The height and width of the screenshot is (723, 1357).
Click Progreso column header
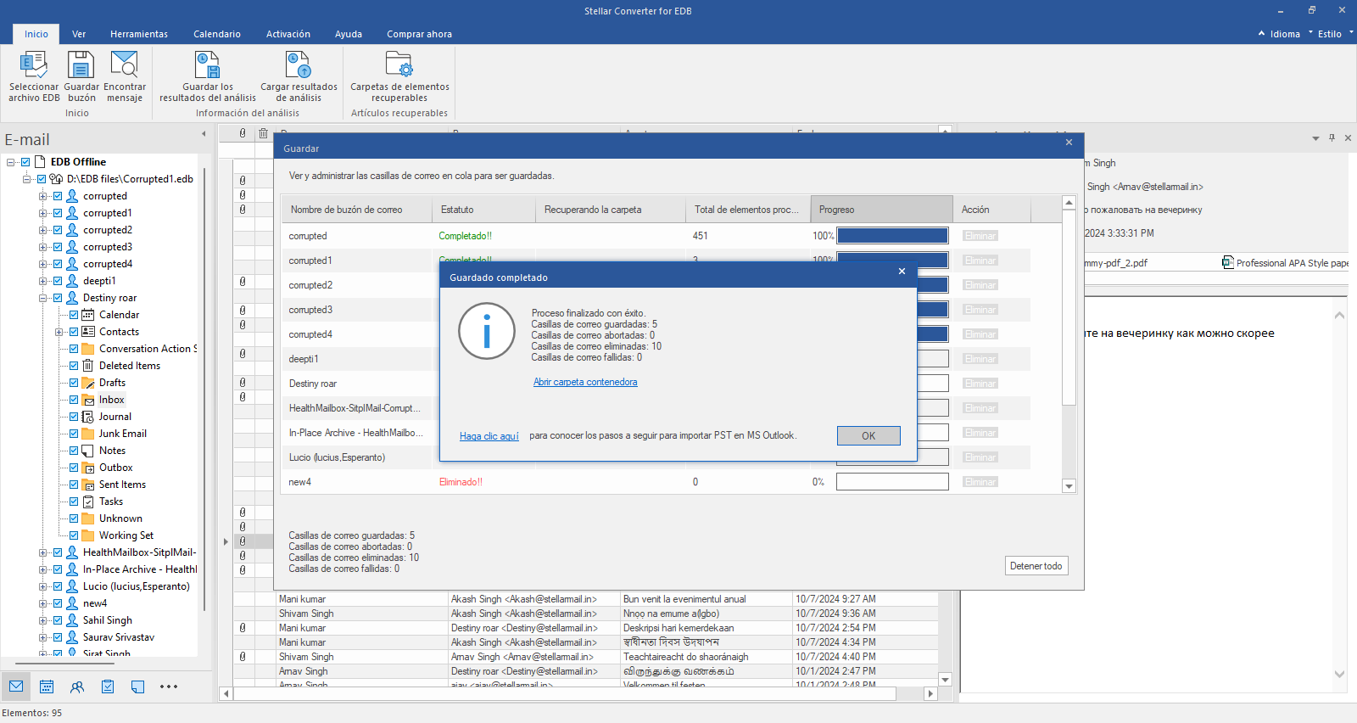pos(881,210)
